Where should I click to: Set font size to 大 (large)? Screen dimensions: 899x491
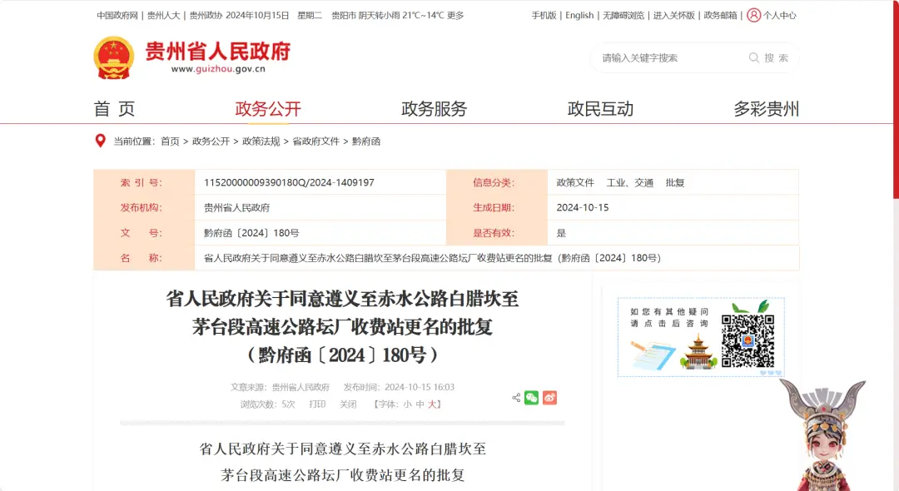coord(432,404)
